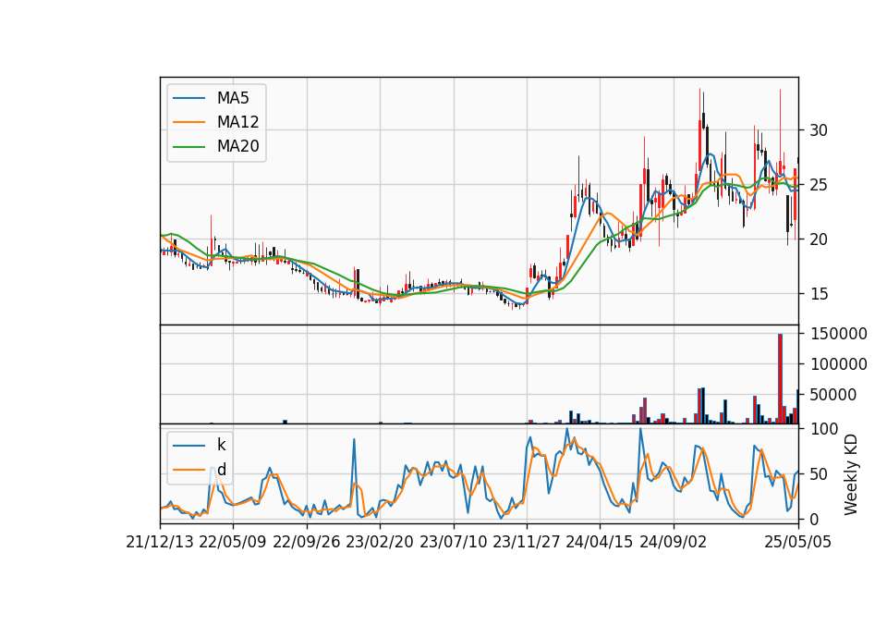The height and width of the screenshot is (638, 887).
Task: Click the orange MA12 legend line swatch
Action: pyautogui.click(x=188, y=122)
